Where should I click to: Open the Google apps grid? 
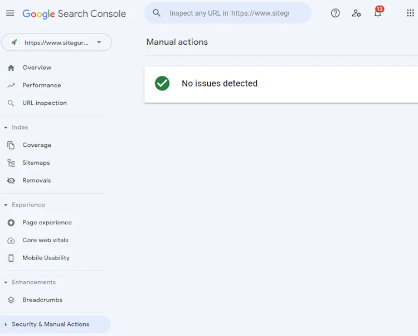pyautogui.click(x=410, y=13)
